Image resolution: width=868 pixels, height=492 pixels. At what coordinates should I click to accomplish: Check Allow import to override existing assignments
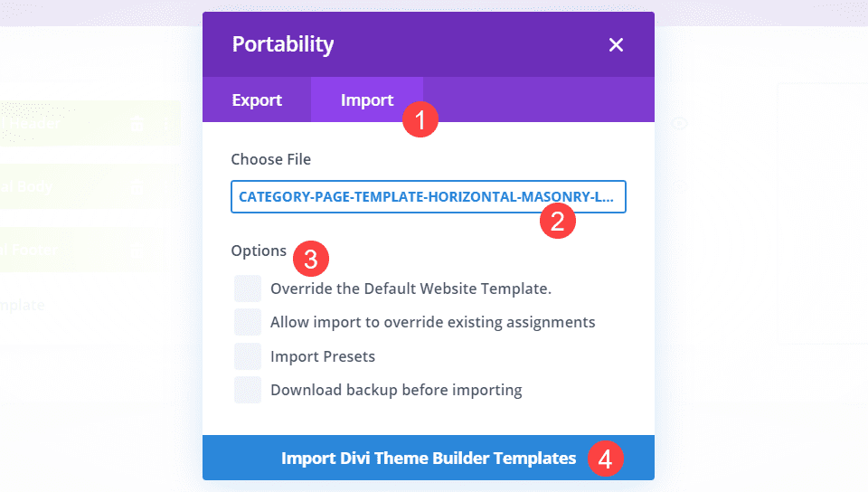click(248, 322)
